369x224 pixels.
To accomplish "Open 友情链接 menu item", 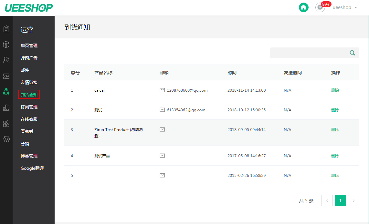I will click(29, 82).
